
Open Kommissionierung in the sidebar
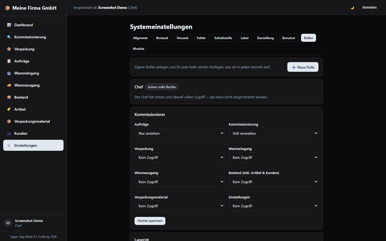point(33,37)
